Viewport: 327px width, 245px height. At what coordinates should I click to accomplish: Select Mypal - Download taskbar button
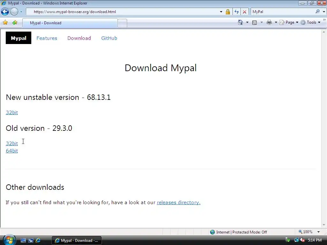pyautogui.click(x=77, y=241)
